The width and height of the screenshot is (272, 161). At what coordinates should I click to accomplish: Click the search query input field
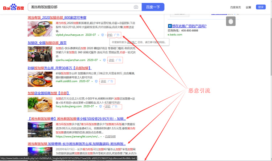pos(81,7)
